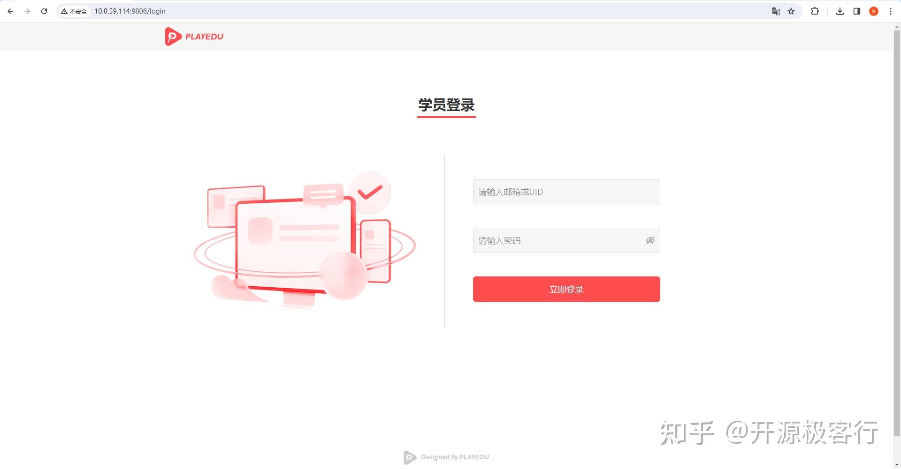Open the downloads icon in the toolbar
This screenshot has width=901, height=469.
point(840,11)
